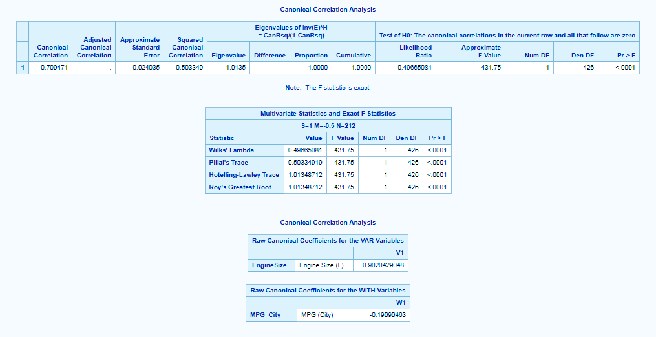Select the Likelihood Ratio value 0.49665081 in first table
The image size is (656, 337).
pos(414,67)
